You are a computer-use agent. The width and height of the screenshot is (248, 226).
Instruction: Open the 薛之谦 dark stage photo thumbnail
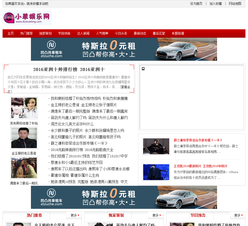pos(156,146)
